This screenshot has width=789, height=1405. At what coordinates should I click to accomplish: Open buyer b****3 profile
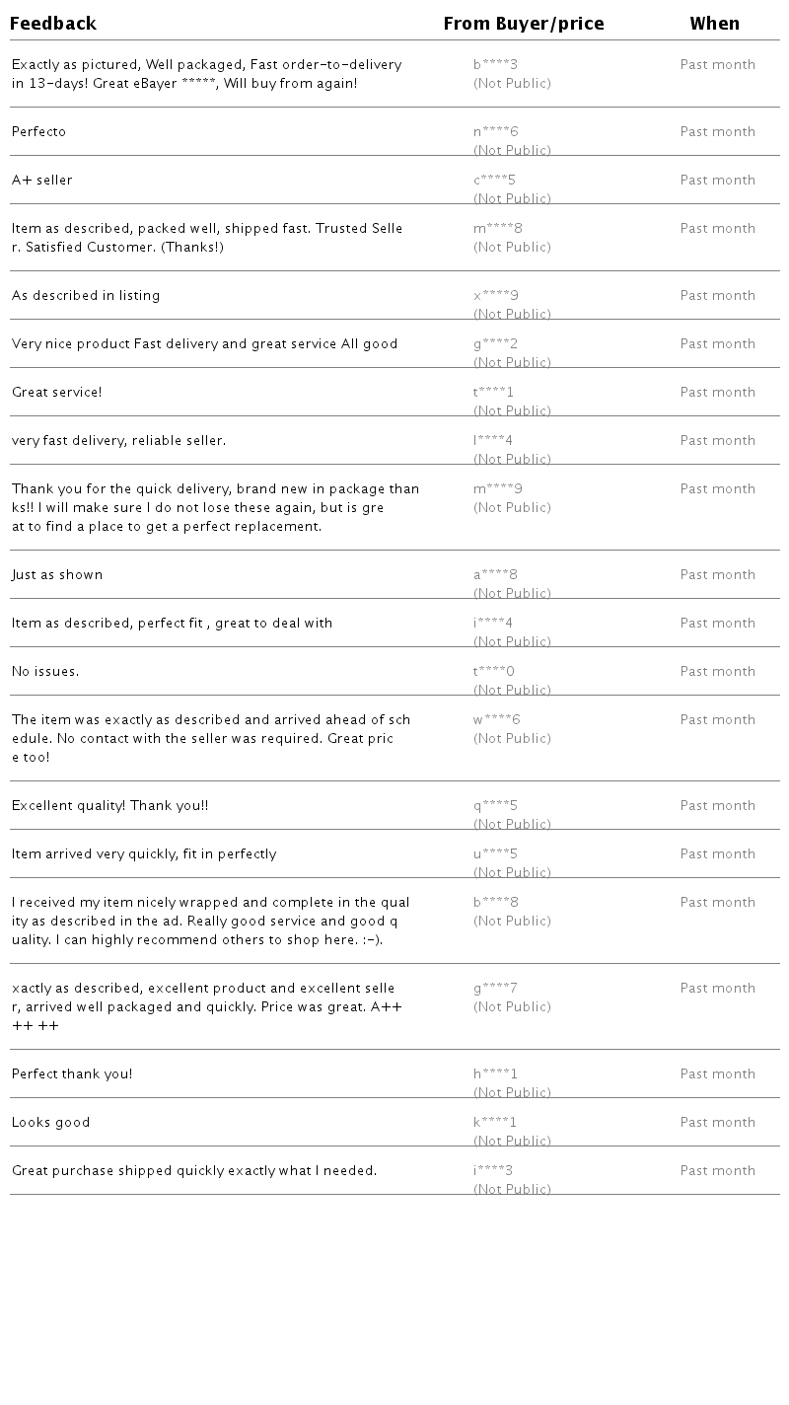tap(495, 65)
